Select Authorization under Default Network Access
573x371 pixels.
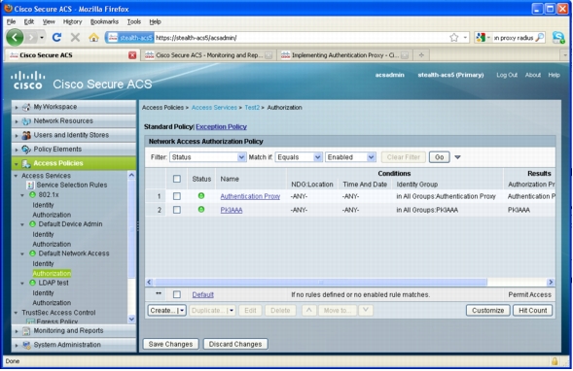tap(52, 273)
